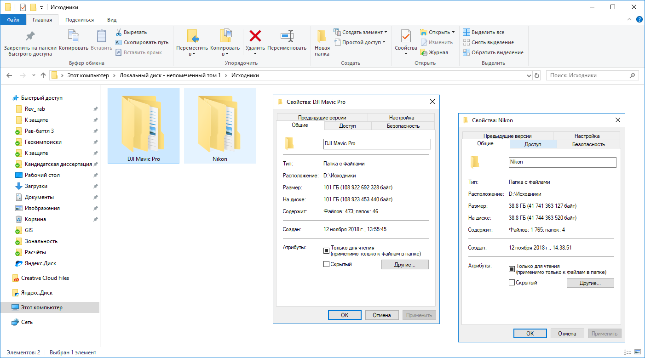This screenshot has width=645, height=358.
Task: Check Скрытый in Nikon properties
Action: (x=512, y=283)
